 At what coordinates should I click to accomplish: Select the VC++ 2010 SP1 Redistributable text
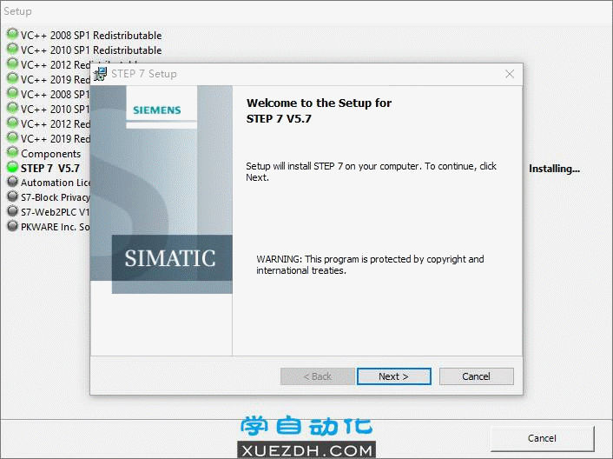pos(91,50)
